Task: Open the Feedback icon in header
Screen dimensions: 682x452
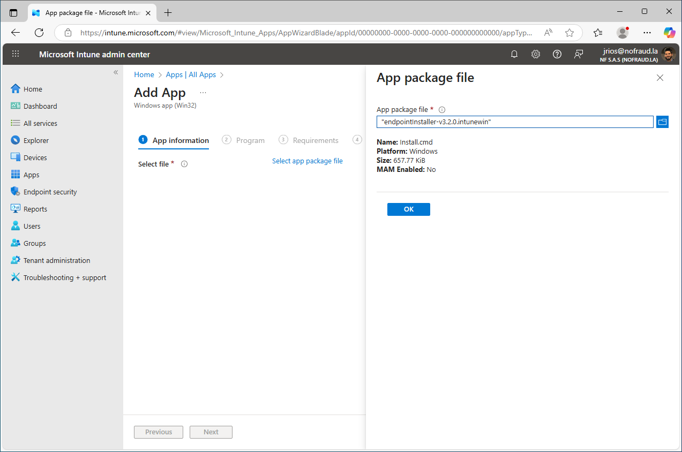Action: 579,54
